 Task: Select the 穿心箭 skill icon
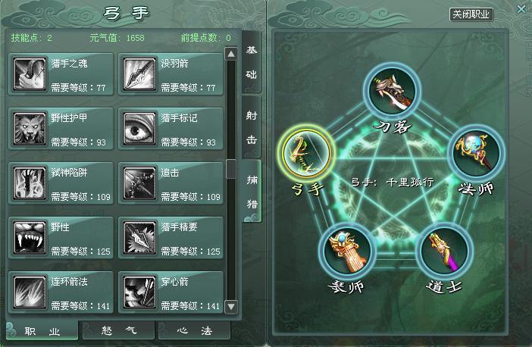(139, 292)
